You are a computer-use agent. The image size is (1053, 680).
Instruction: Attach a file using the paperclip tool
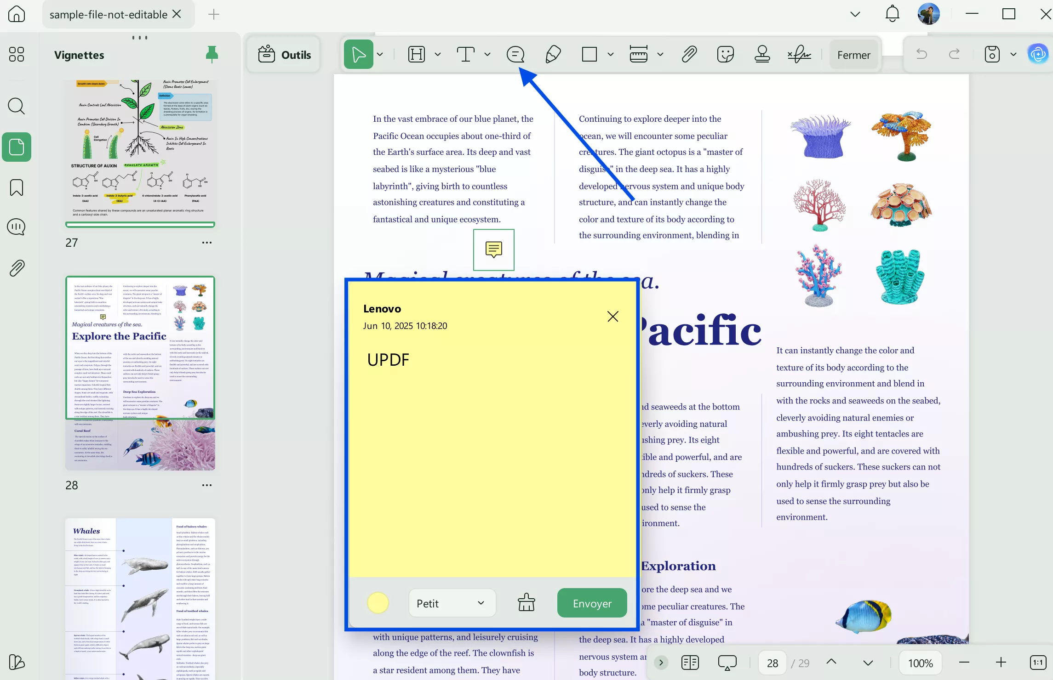click(688, 54)
